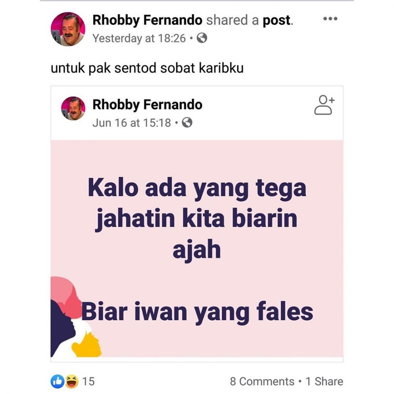Open Rhobby Fernando's name link in the post header
The image size is (394, 394).
point(147,20)
